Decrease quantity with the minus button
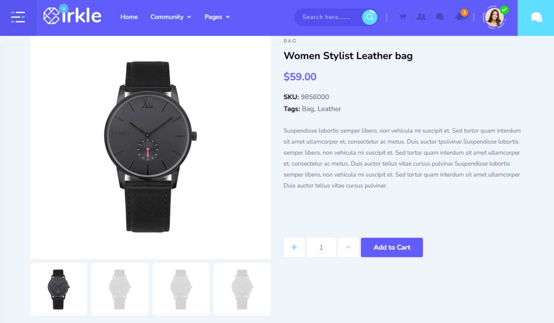 [x=348, y=247]
